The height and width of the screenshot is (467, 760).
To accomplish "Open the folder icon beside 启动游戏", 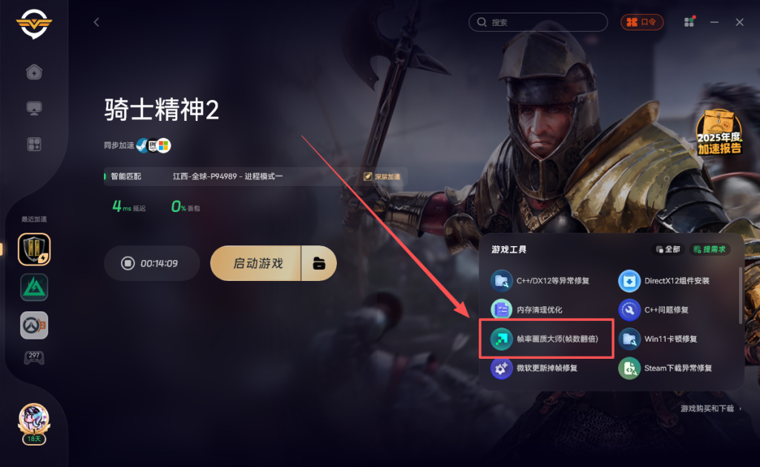I will coord(319,263).
